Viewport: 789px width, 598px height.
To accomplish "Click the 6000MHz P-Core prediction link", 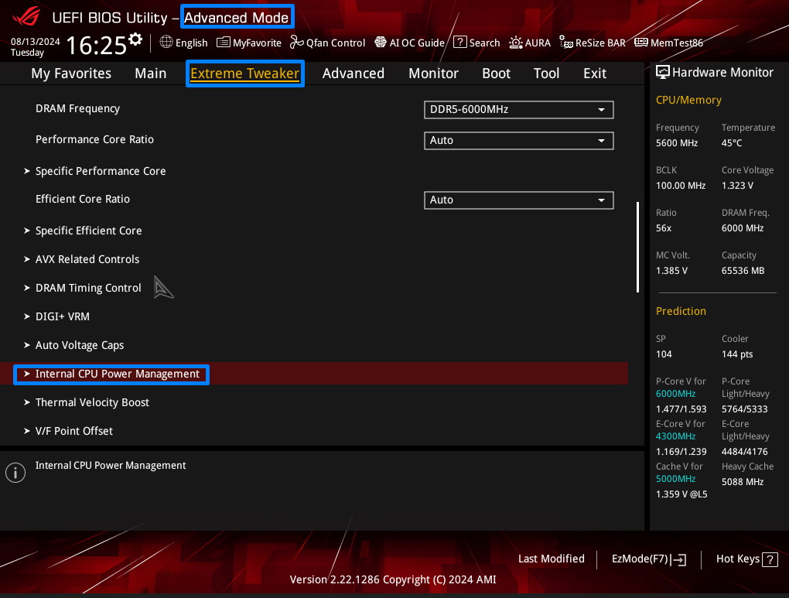I will [x=675, y=394].
